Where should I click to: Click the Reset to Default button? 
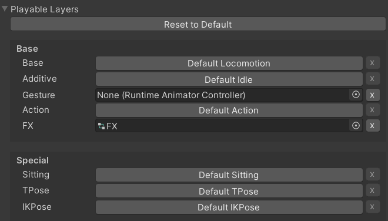coord(198,24)
